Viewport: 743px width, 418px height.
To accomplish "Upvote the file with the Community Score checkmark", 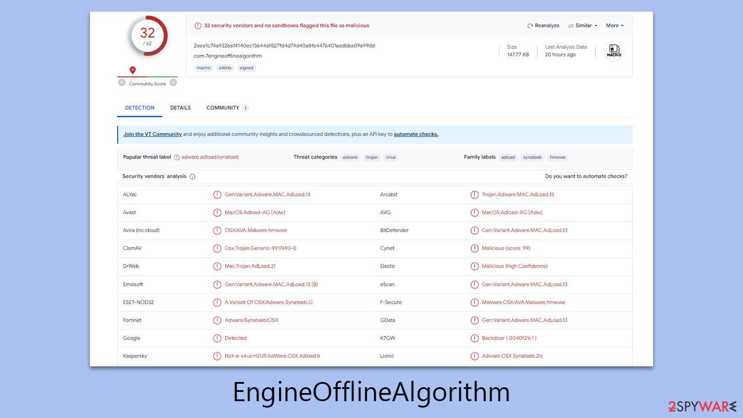I will [173, 82].
